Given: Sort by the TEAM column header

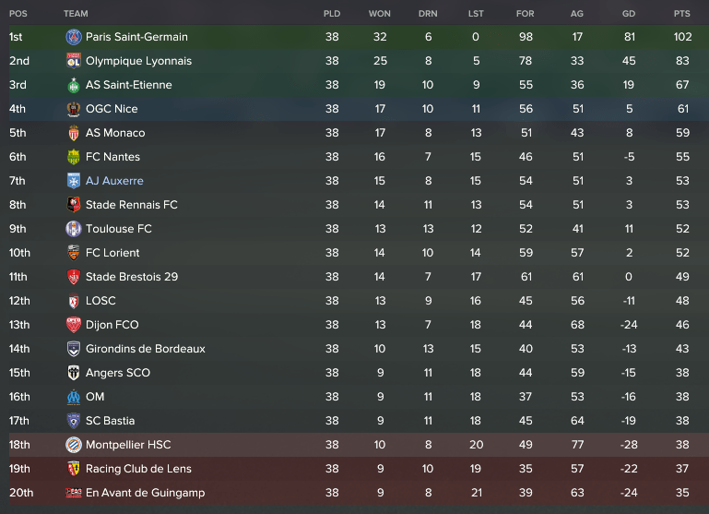Looking at the screenshot, I should [76, 14].
